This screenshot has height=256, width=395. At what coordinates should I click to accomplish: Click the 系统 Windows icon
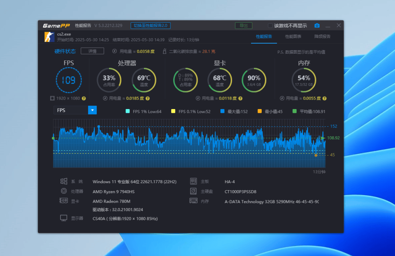[64, 181]
